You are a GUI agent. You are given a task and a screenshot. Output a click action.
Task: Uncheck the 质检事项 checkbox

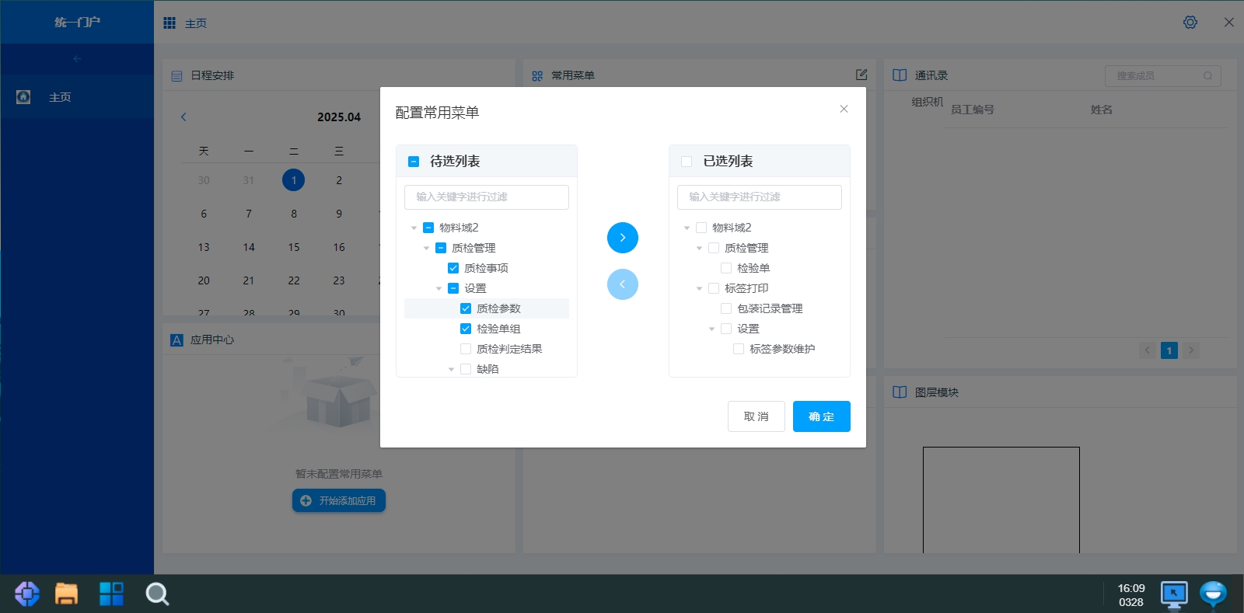pyautogui.click(x=453, y=268)
